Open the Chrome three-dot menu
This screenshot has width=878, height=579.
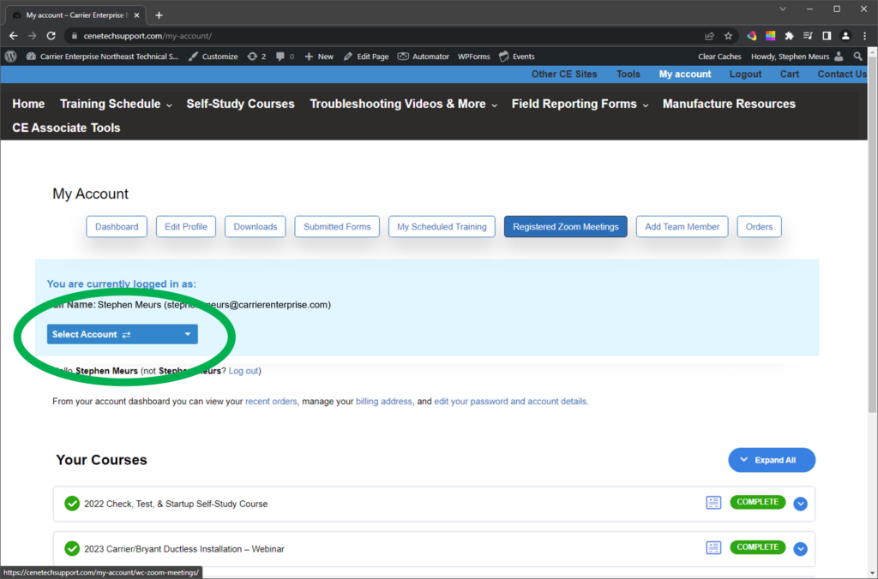(864, 36)
